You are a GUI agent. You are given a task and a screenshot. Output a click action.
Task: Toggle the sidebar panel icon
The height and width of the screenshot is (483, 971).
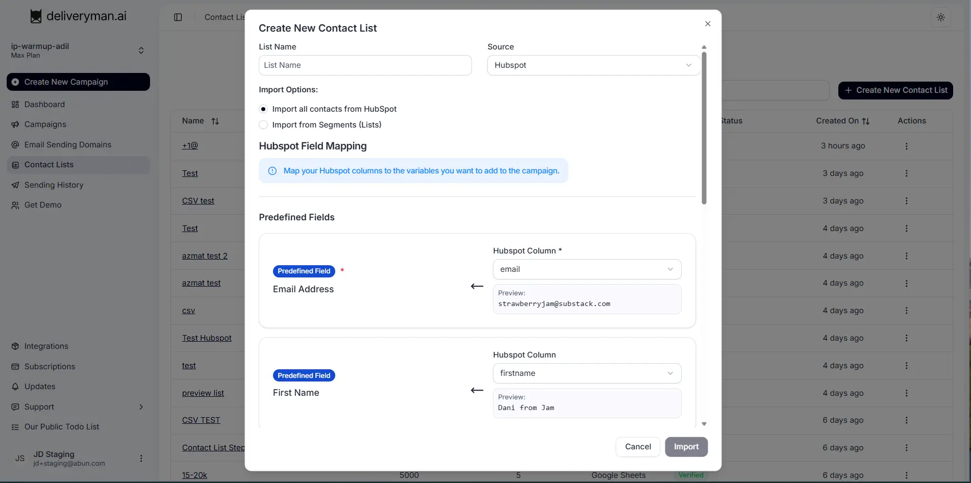178,17
